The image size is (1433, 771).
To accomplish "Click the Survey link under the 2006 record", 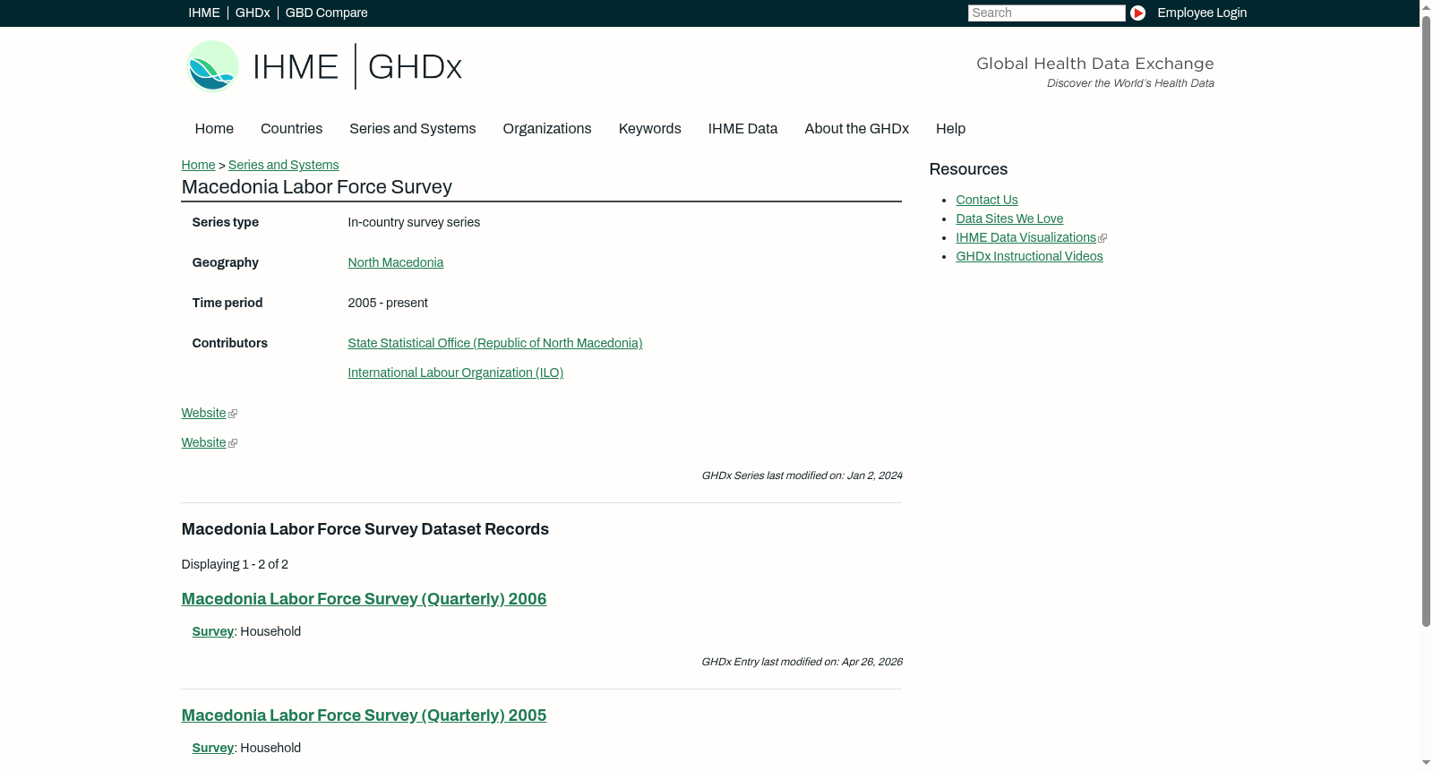I will coord(212,631).
